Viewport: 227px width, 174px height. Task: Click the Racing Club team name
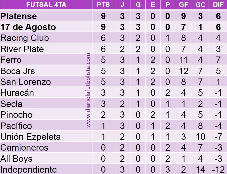click(x=25, y=38)
